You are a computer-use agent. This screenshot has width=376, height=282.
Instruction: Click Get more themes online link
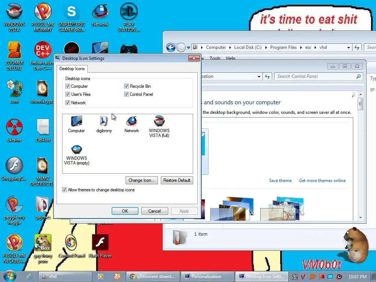pos(322,181)
